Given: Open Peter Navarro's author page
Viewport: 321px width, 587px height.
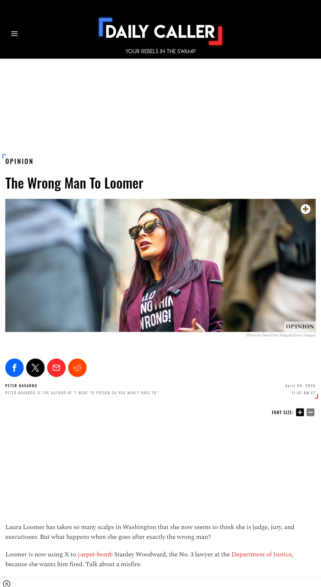Looking at the screenshot, I should point(21,386).
